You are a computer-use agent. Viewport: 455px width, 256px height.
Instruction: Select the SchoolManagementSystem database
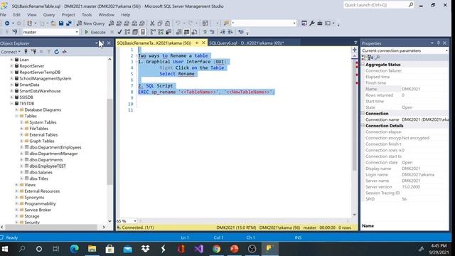(x=45, y=79)
